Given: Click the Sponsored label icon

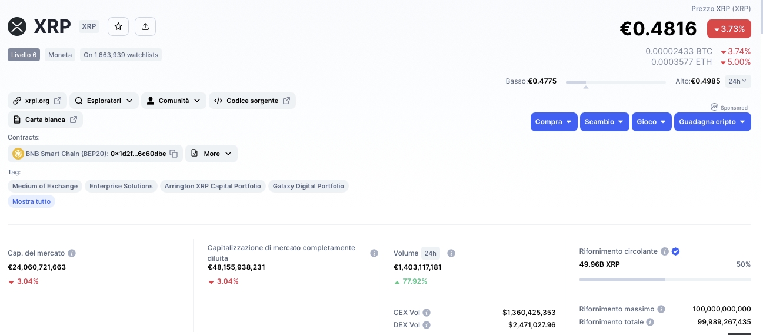Looking at the screenshot, I should coord(714,107).
